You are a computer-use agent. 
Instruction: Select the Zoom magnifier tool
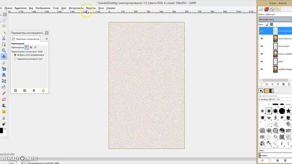4,51
